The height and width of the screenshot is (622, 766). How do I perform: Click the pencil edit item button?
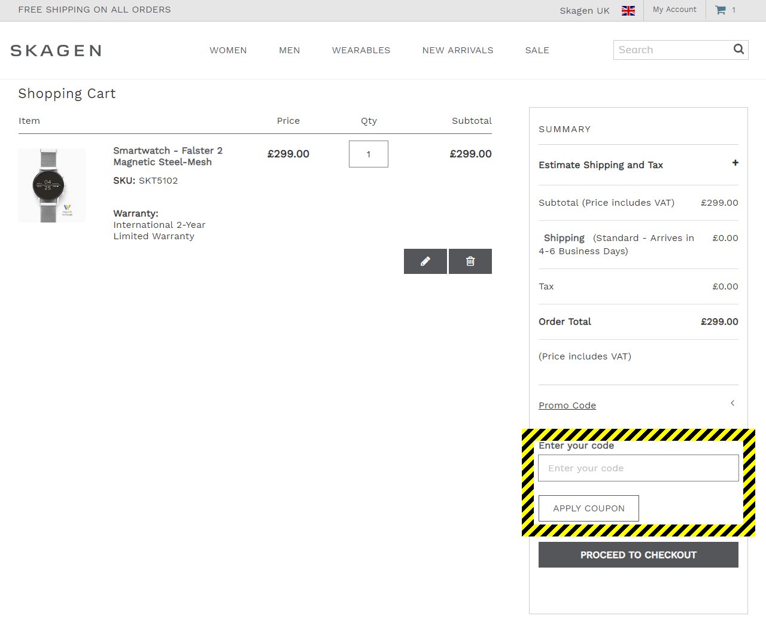[x=425, y=261]
